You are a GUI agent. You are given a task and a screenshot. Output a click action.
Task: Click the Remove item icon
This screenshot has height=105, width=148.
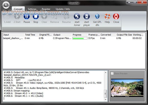click(x=54, y=17)
